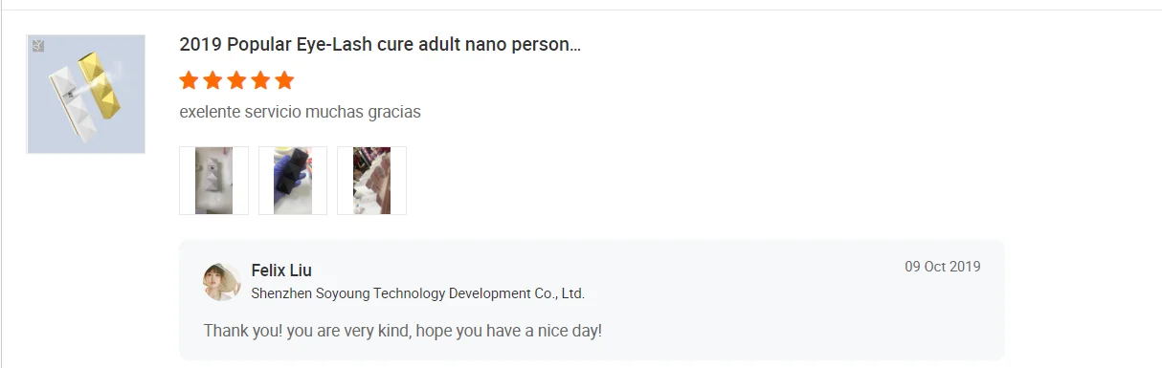This screenshot has height=368, width=1162.
Task: Click the fourth orange rating star
Action: (x=260, y=80)
